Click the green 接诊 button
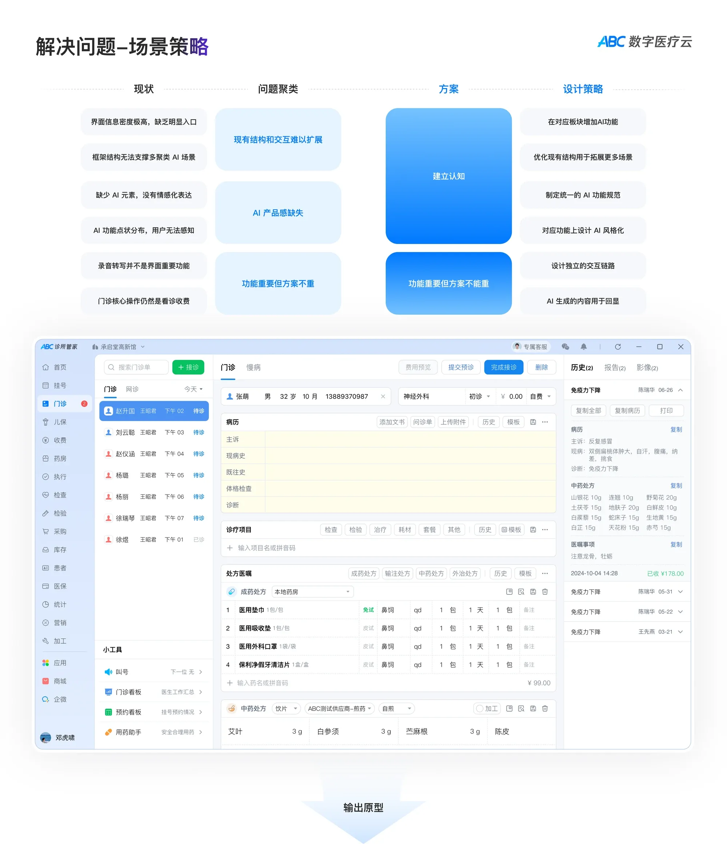Viewport: 727px width, 844px height. [x=188, y=367]
